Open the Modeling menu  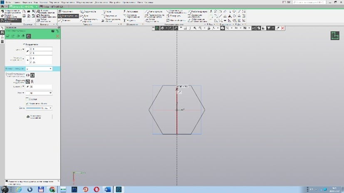click(x=84, y=2)
